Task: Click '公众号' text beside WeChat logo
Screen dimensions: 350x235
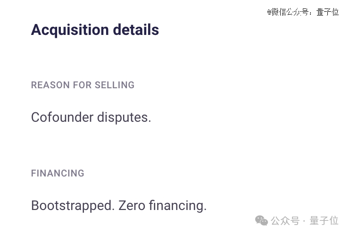Action: coord(285,221)
